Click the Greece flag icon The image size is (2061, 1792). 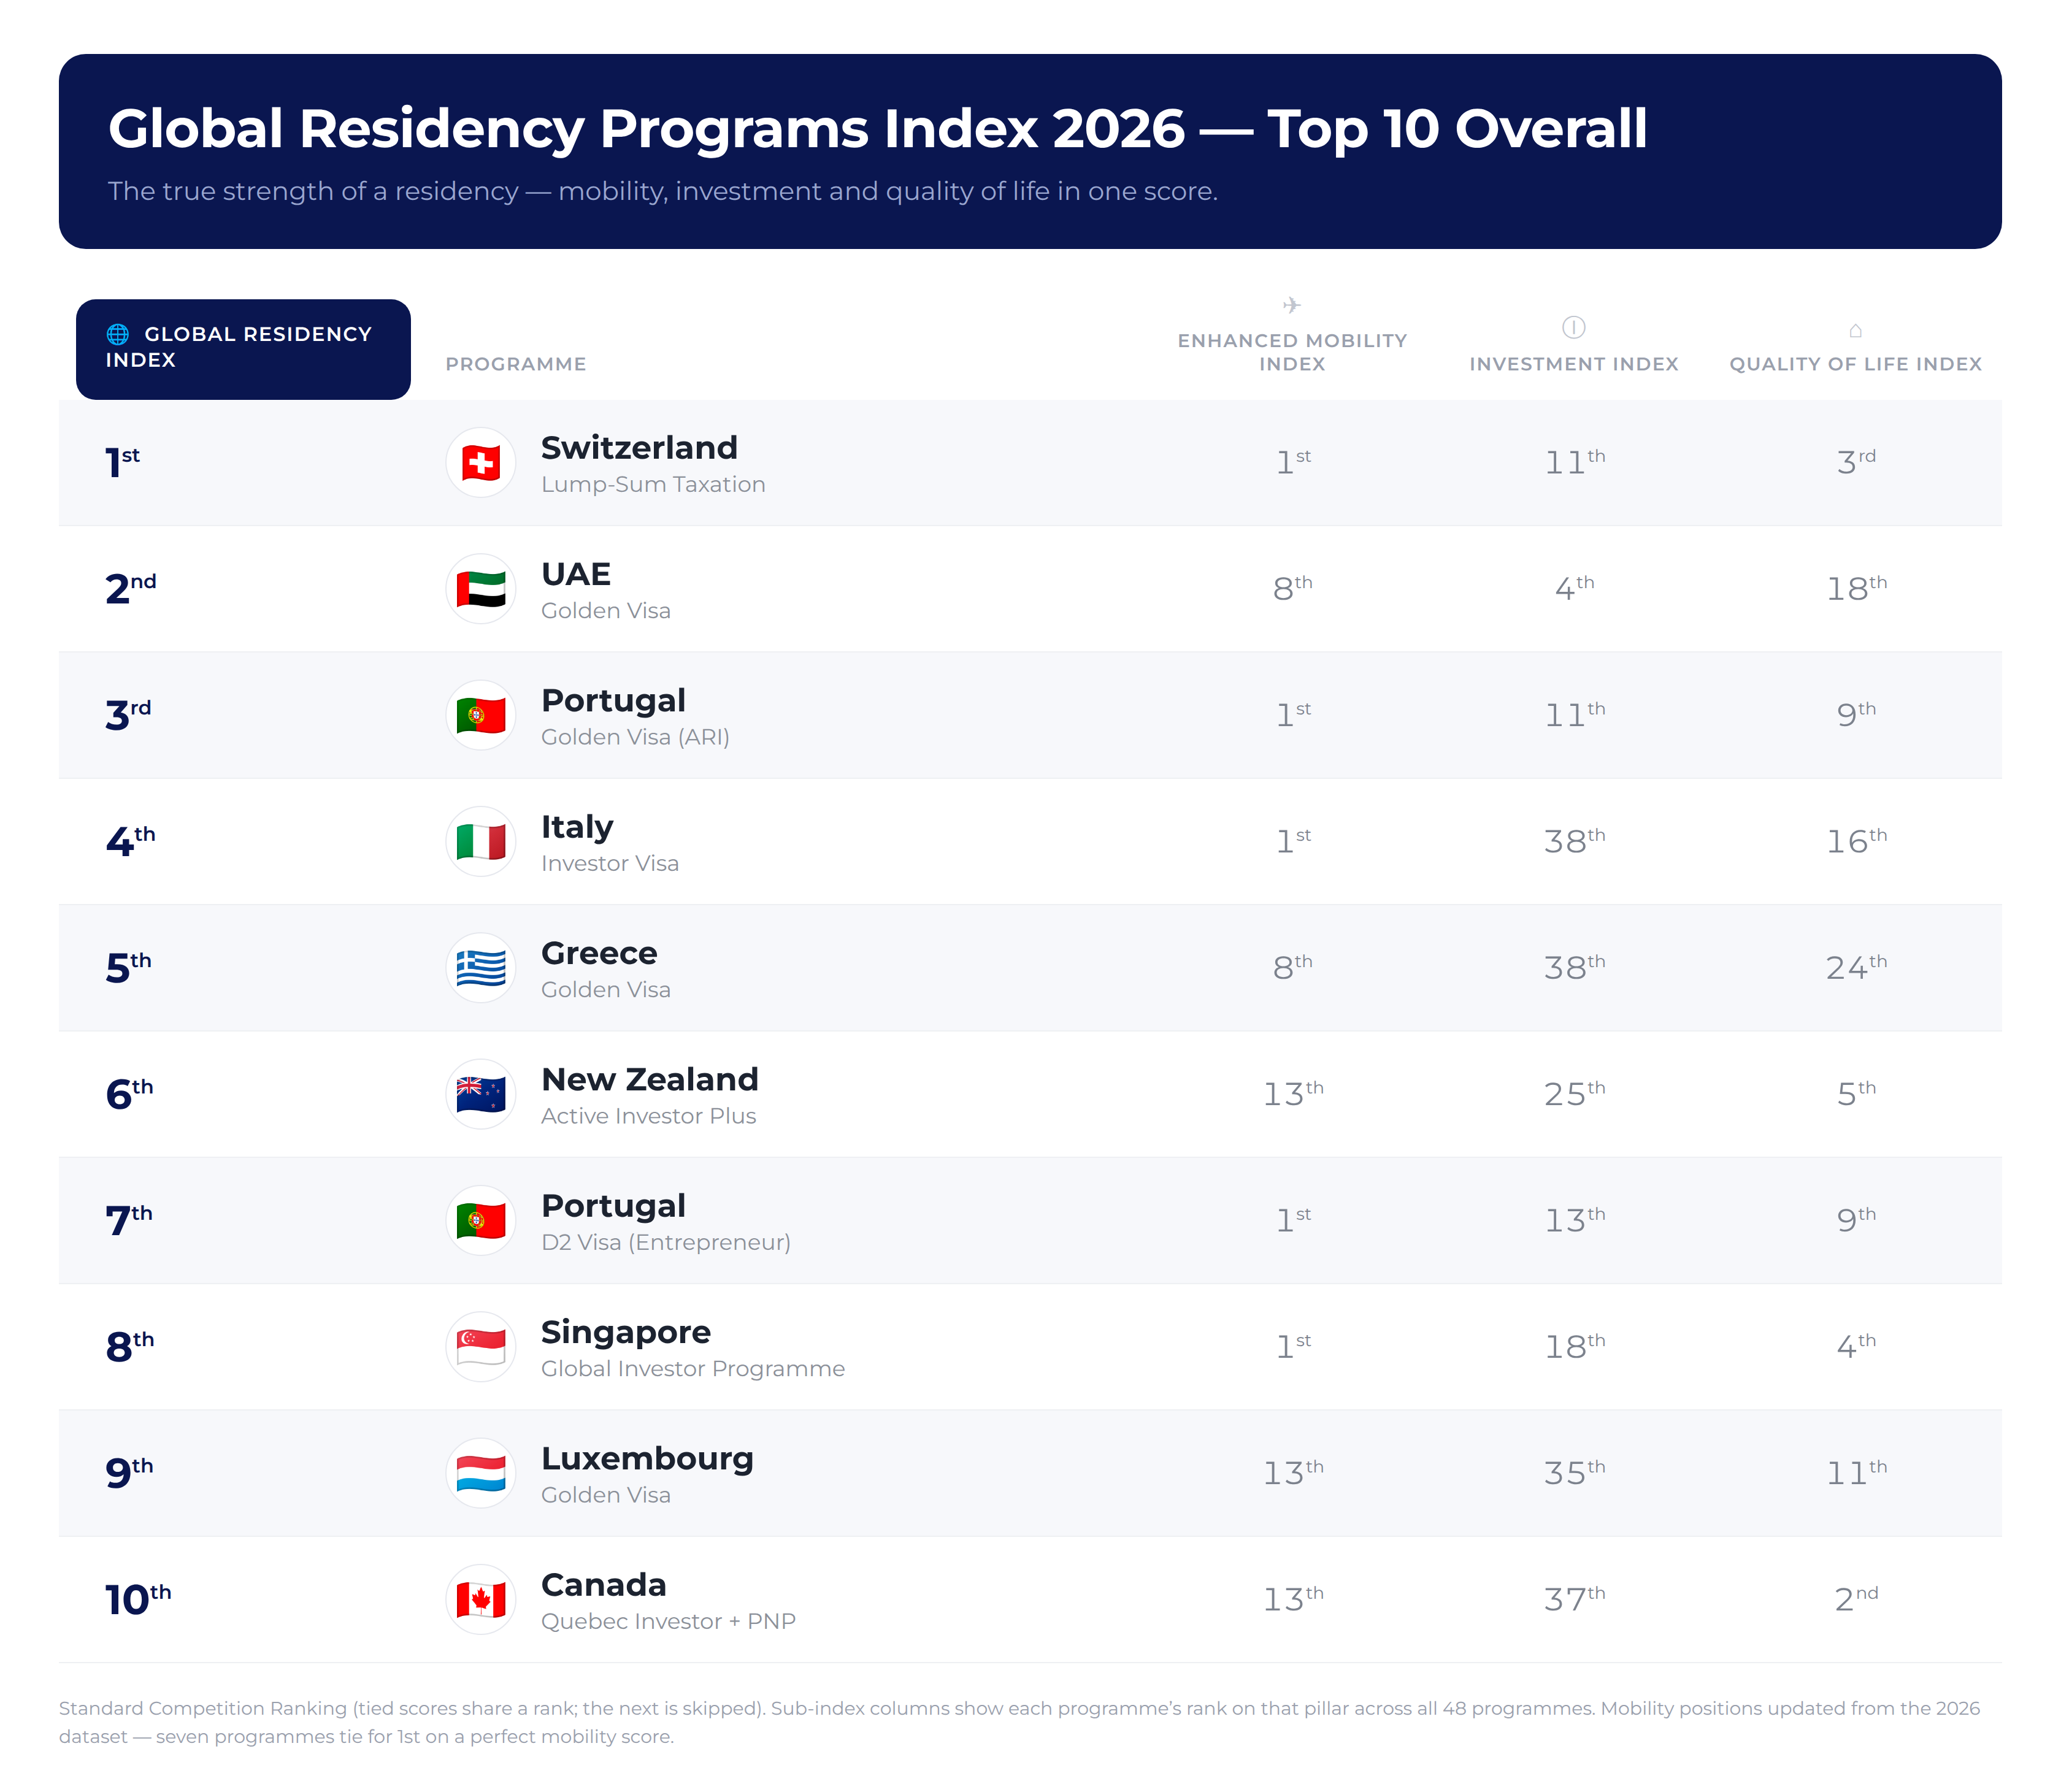tap(481, 968)
